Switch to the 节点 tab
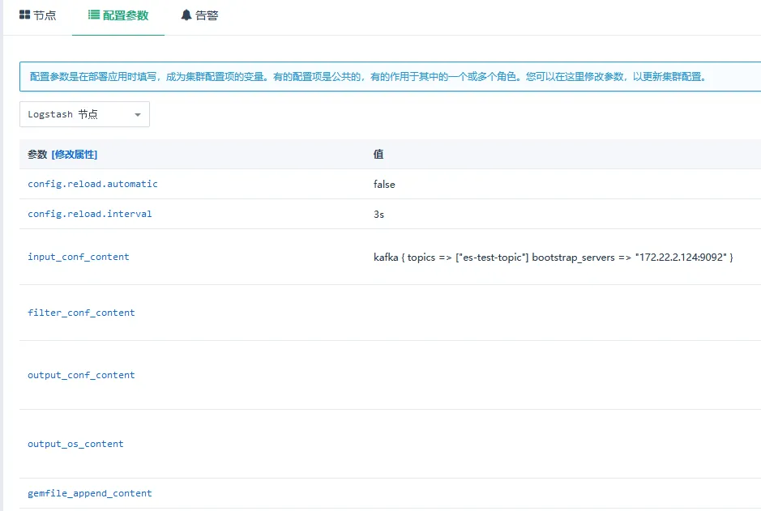This screenshot has height=511, width=761. tap(45, 15)
